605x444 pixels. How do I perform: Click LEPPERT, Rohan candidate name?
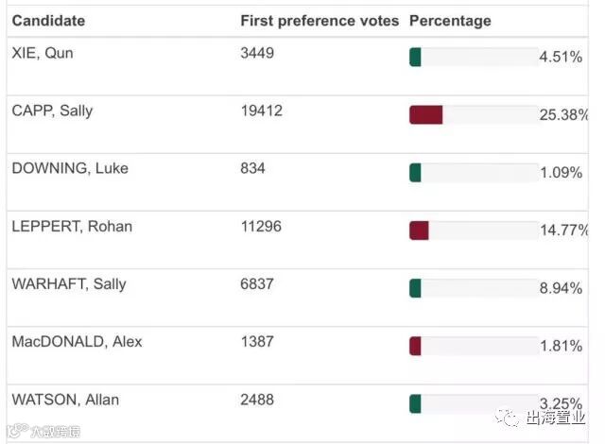pos(72,226)
